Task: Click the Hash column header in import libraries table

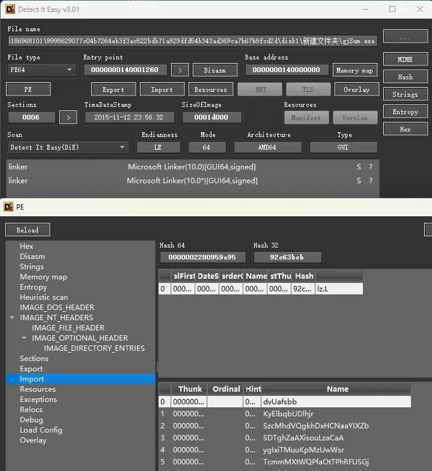Action: [x=303, y=276]
